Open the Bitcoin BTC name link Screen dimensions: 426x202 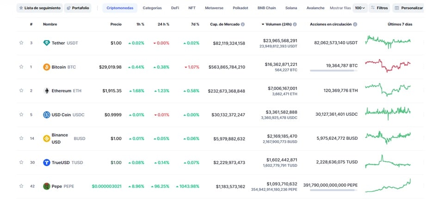[x=63, y=67]
